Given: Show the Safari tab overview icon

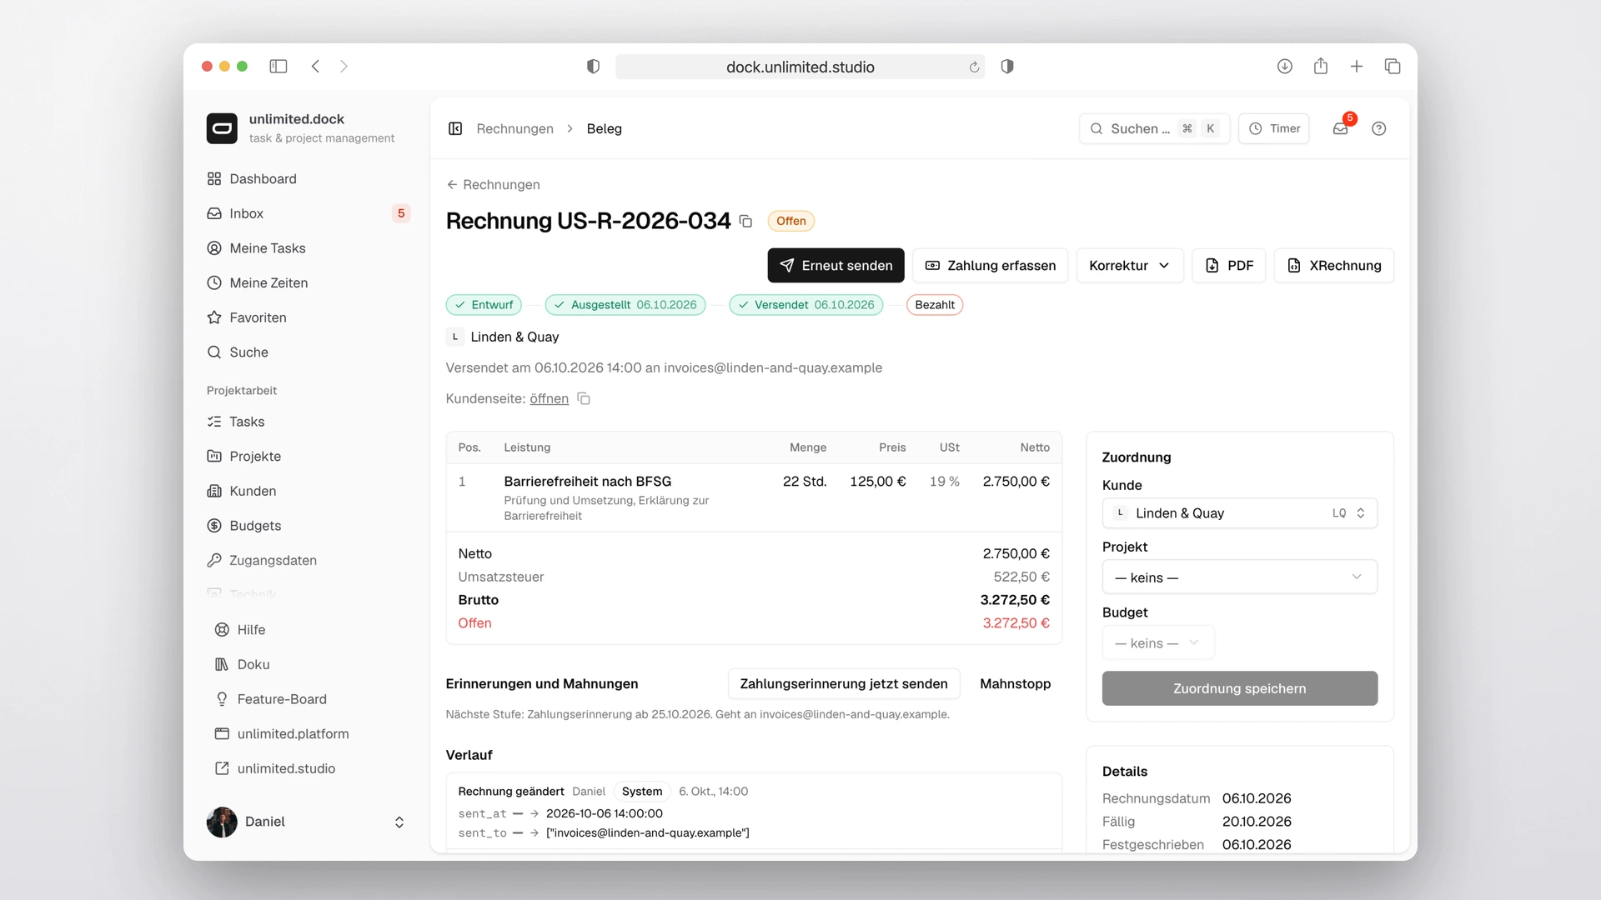Looking at the screenshot, I should (1393, 66).
